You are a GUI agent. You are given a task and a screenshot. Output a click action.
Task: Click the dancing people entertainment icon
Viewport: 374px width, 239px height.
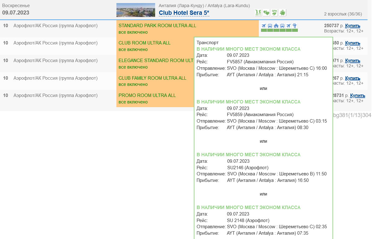coord(258,13)
